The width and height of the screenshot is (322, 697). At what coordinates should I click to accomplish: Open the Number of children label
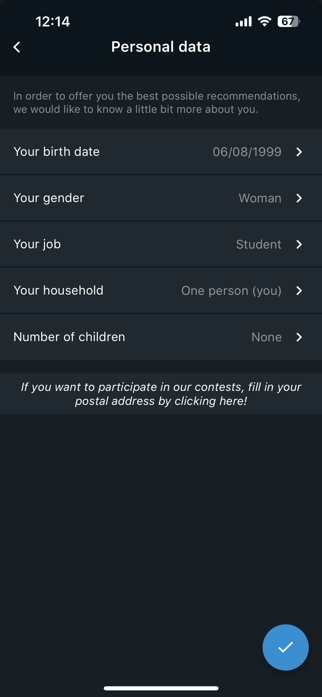69,337
